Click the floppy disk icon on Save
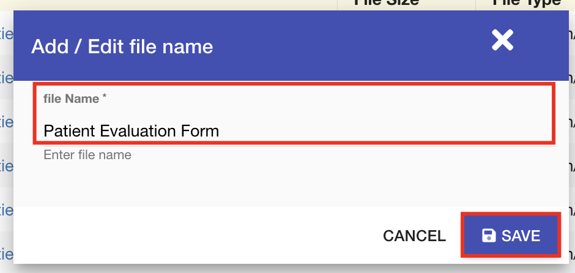This screenshot has height=273, width=575. pos(489,236)
